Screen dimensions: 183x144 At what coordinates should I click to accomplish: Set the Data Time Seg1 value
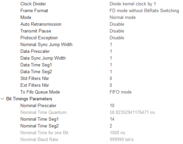tap(111, 65)
